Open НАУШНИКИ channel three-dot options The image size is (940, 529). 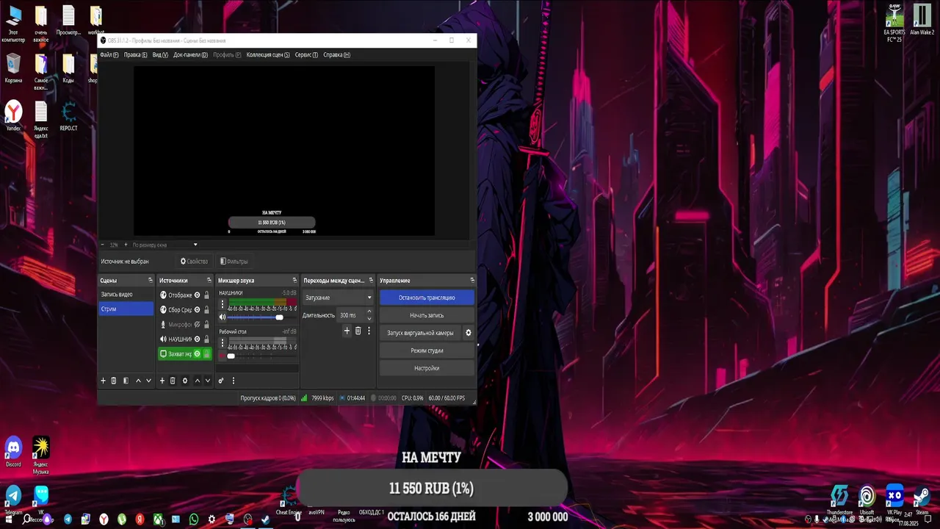[223, 303]
